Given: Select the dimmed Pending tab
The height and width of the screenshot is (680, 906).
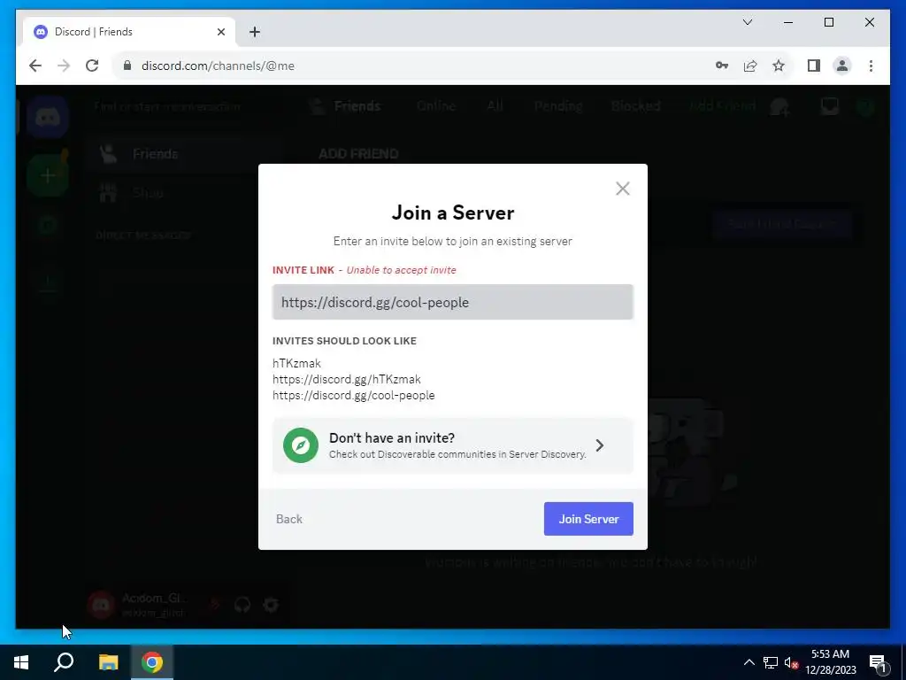Looking at the screenshot, I should pos(558,106).
